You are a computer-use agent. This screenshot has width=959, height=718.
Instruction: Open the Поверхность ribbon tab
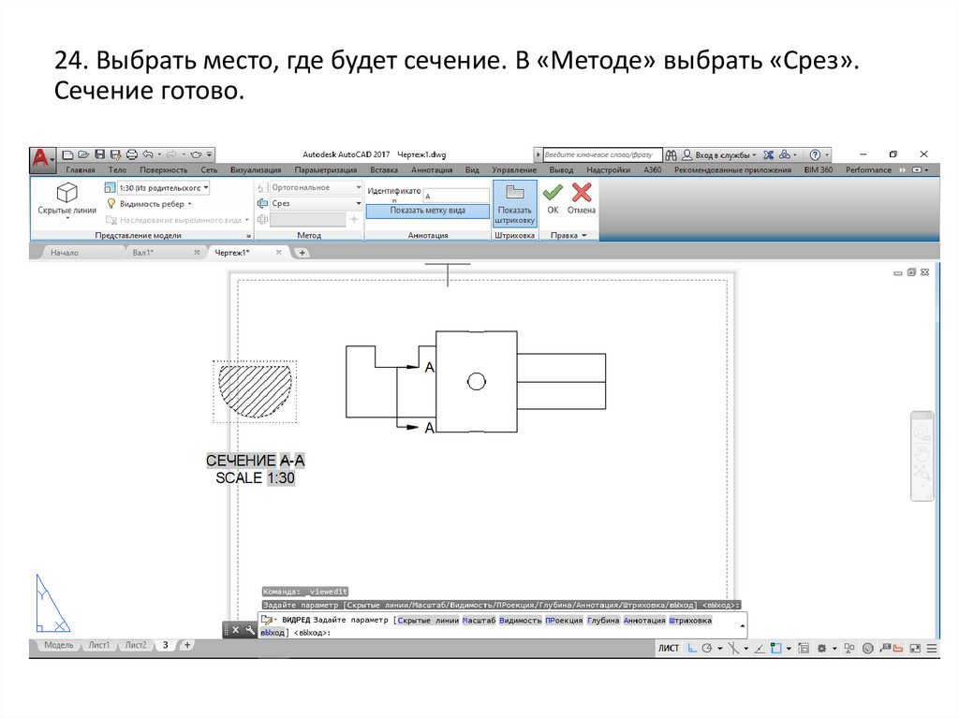click(x=163, y=170)
